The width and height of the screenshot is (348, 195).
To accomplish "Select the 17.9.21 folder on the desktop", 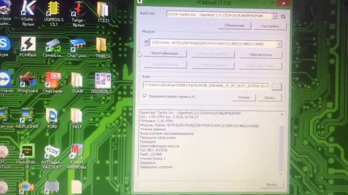I will click(x=103, y=12).
